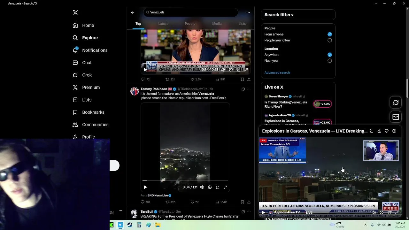The height and width of the screenshot is (230, 409).
Task: Open Communities in sidebar
Action: [x=90, y=125]
